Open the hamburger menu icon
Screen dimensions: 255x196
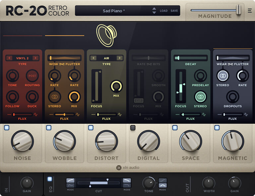(x=250, y=11)
